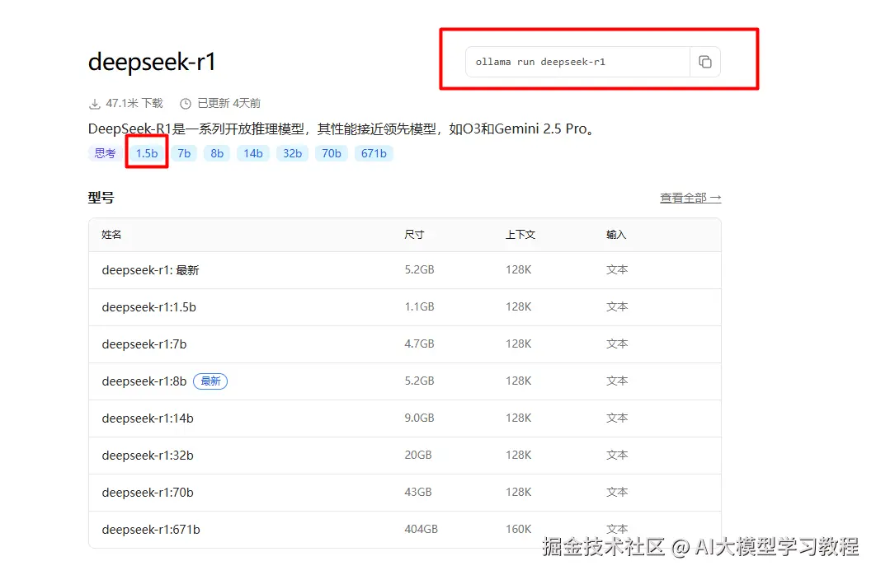Select the 14b size tag

pyautogui.click(x=253, y=153)
